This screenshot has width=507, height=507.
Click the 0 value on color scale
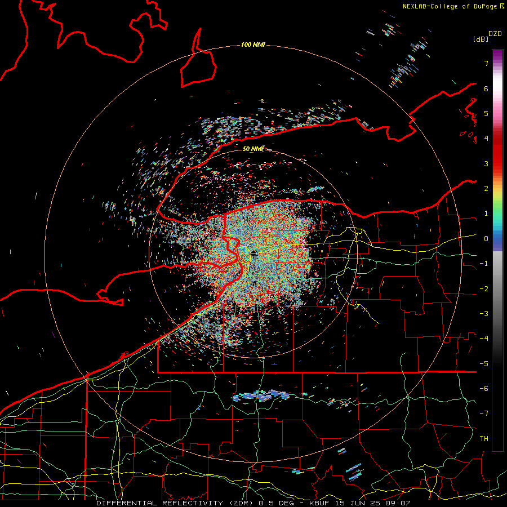pos(486,239)
